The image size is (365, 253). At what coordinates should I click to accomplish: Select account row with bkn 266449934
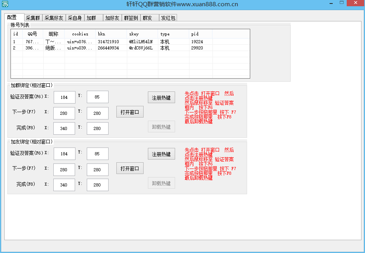(x=130, y=48)
